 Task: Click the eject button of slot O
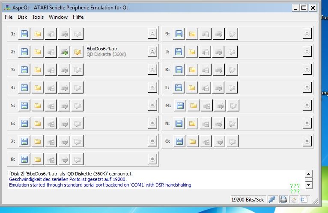pyautogui.click(x=307, y=141)
